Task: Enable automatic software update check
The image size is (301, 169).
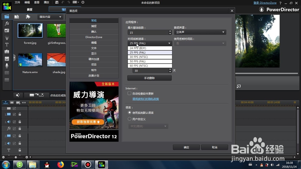Action: pyautogui.click(x=129, y=94)
